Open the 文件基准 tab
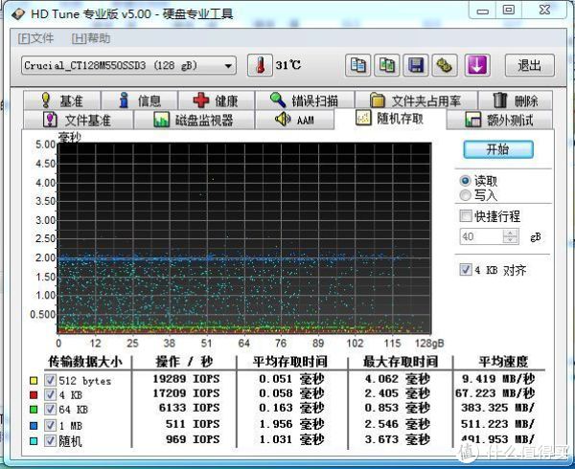575x469 pixels. 78,120
